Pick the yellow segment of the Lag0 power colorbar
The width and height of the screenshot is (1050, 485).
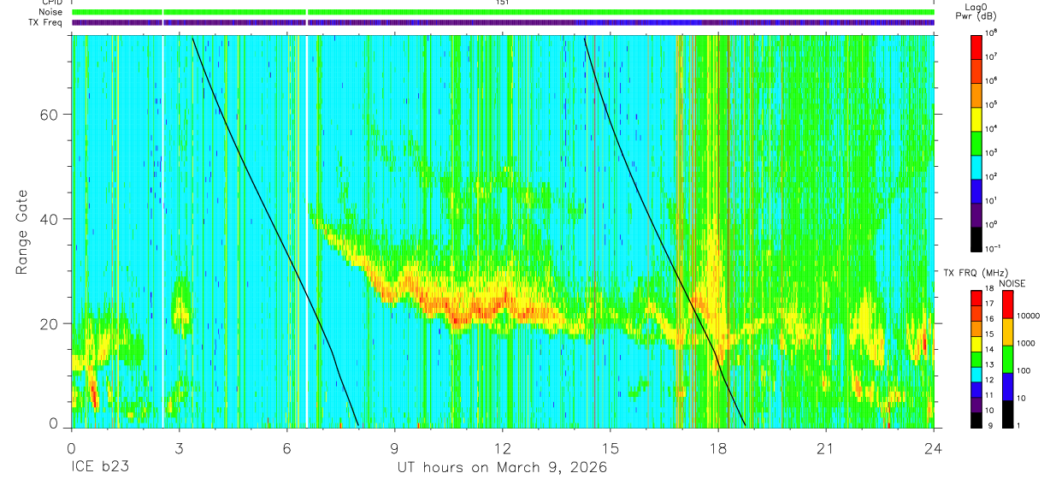tap(976, 118)
